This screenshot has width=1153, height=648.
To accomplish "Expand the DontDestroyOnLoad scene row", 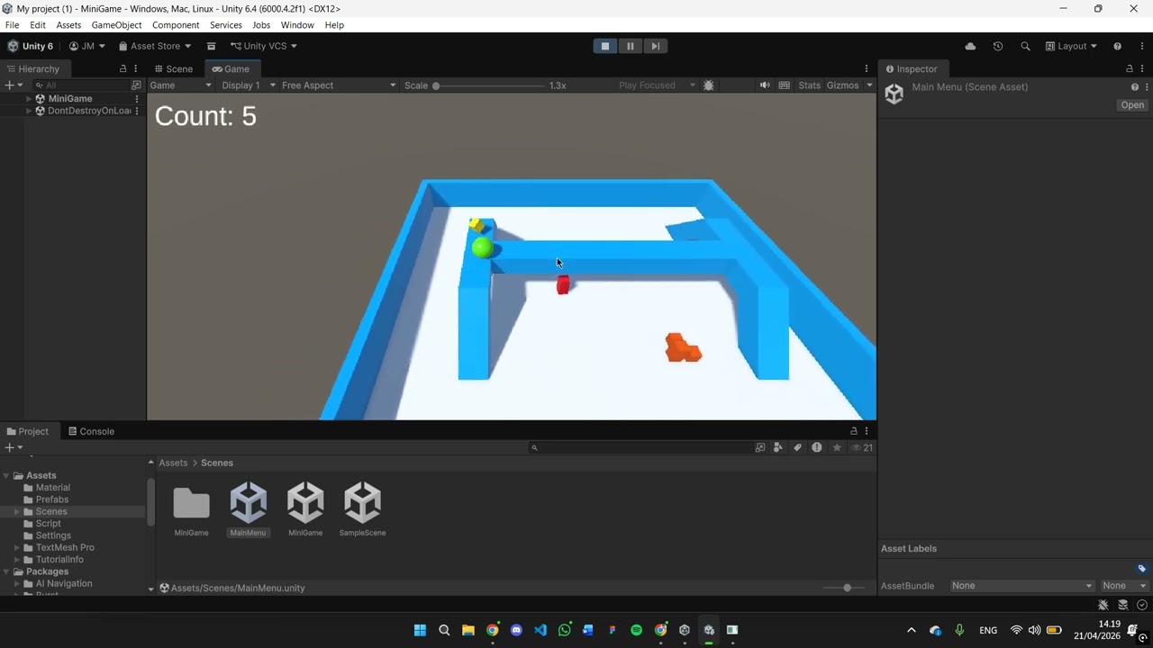I will point(29,111).
